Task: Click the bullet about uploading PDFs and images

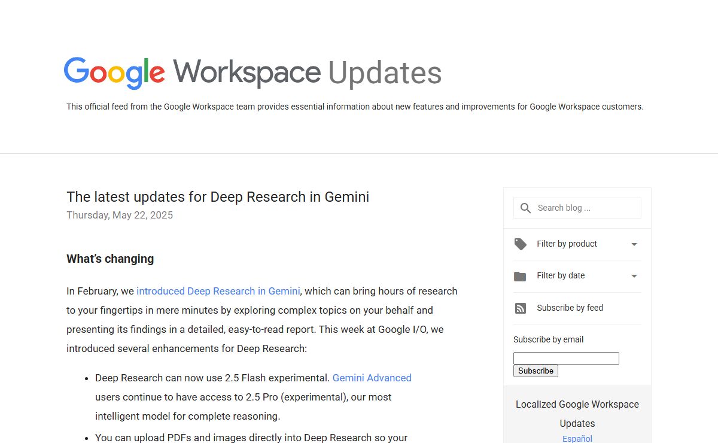Action: coord(251,438)
